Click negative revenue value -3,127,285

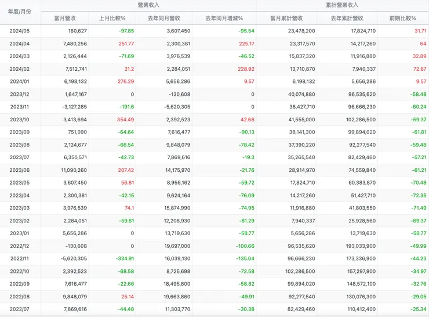(74, 107)
